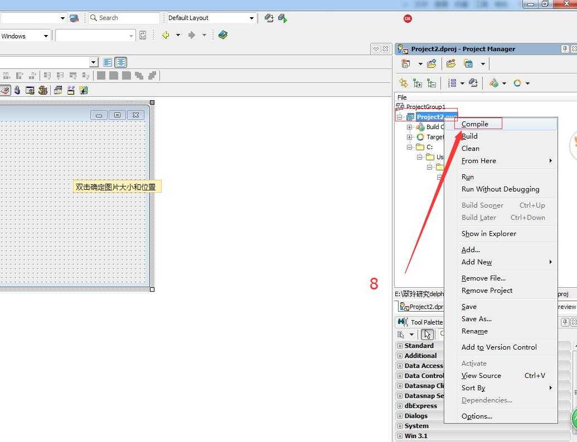Expand the Additional palette category

400,356
